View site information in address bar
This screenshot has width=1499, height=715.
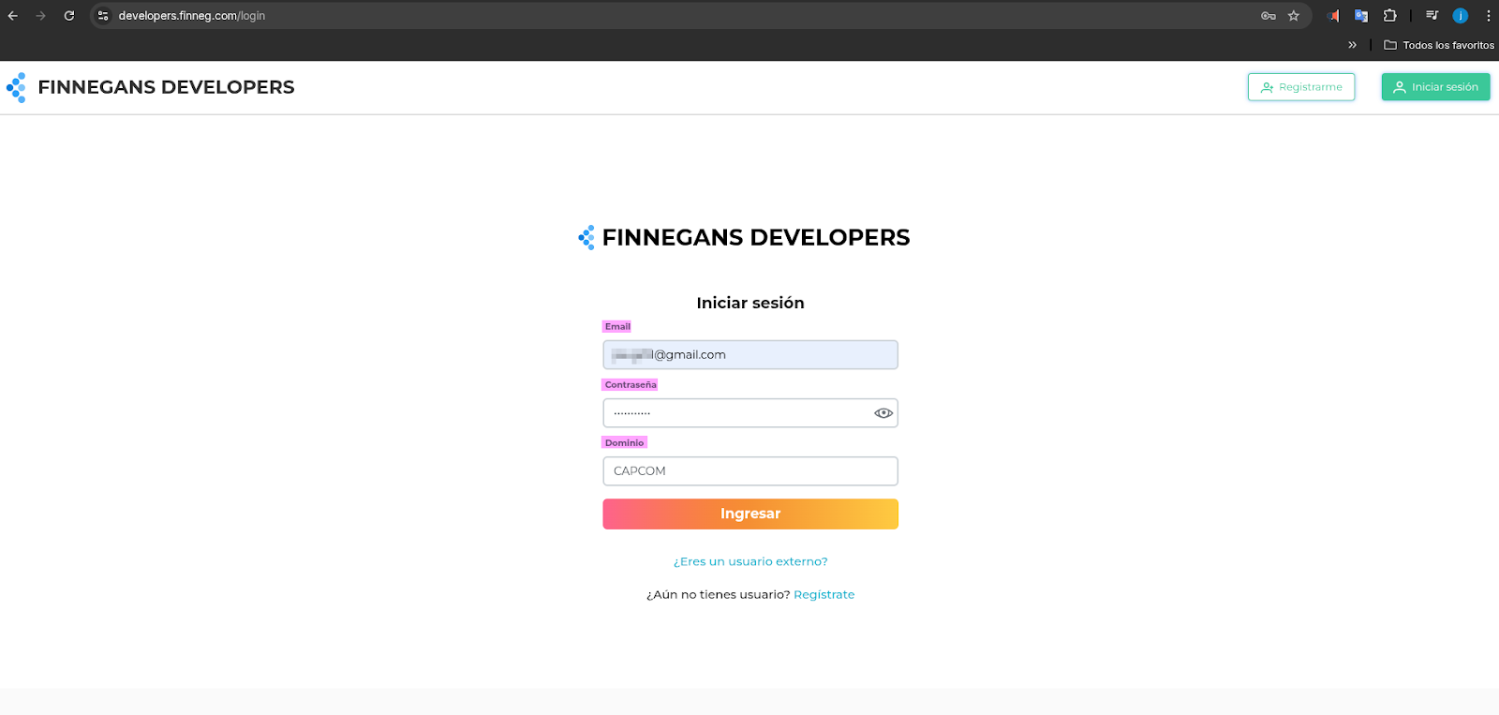pos(103,16)
